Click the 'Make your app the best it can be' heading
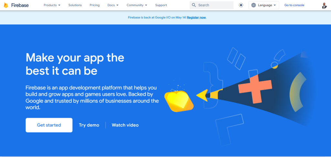Image resolution: width=331 pixels, height=157 pixels. 75,64
